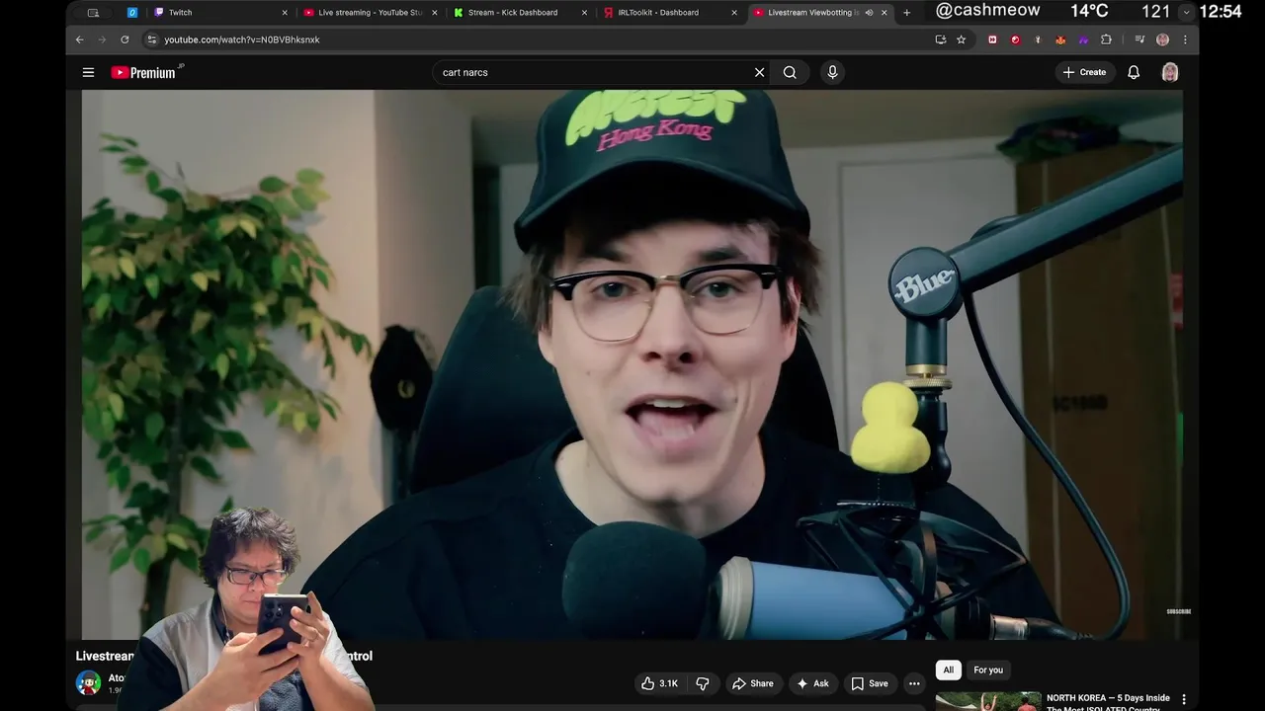
Task: Close the Livestream Viewbotting tab
Action: pyautogui.click(x=885, y=13)
